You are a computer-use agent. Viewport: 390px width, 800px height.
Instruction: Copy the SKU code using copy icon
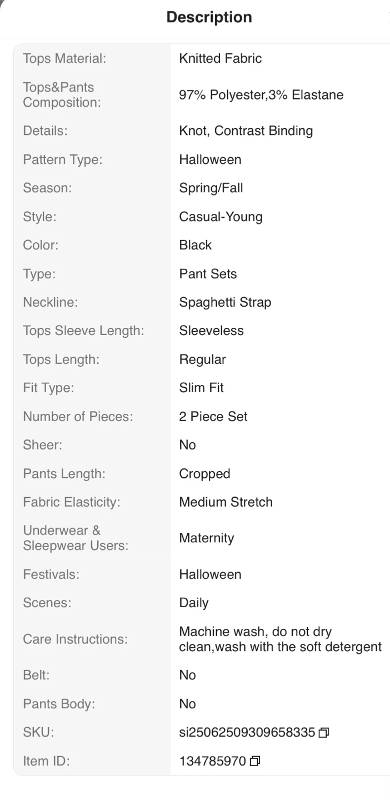pyautogui.click(x=324, y=733)
